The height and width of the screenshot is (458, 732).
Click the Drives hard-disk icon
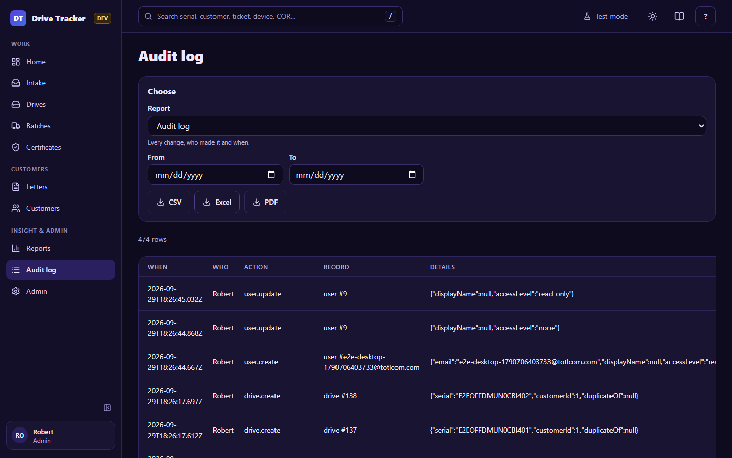click(x=16, y=104)
